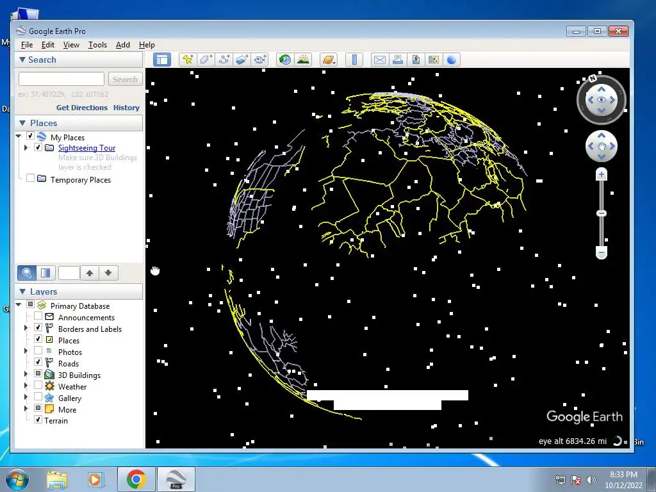The width and height of the screenshot is (656, 492).
Task: Open the View menu
Action: [x=71, y=45]
